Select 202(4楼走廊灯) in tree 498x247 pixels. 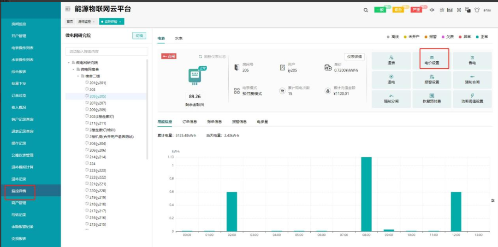101,117
